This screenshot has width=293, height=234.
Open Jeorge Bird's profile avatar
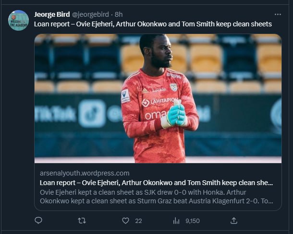[x=18, y=20]
